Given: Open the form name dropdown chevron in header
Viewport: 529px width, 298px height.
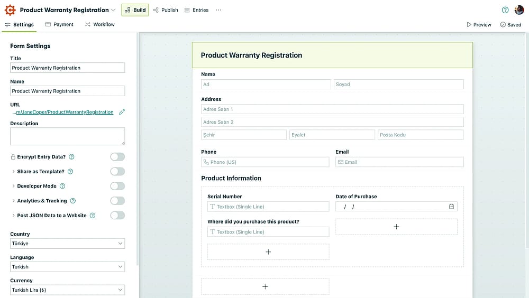Looking at the screenshot, I should (113, 10).
